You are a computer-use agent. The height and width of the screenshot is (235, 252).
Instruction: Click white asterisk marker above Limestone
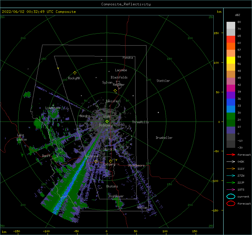tap(53, 105)
